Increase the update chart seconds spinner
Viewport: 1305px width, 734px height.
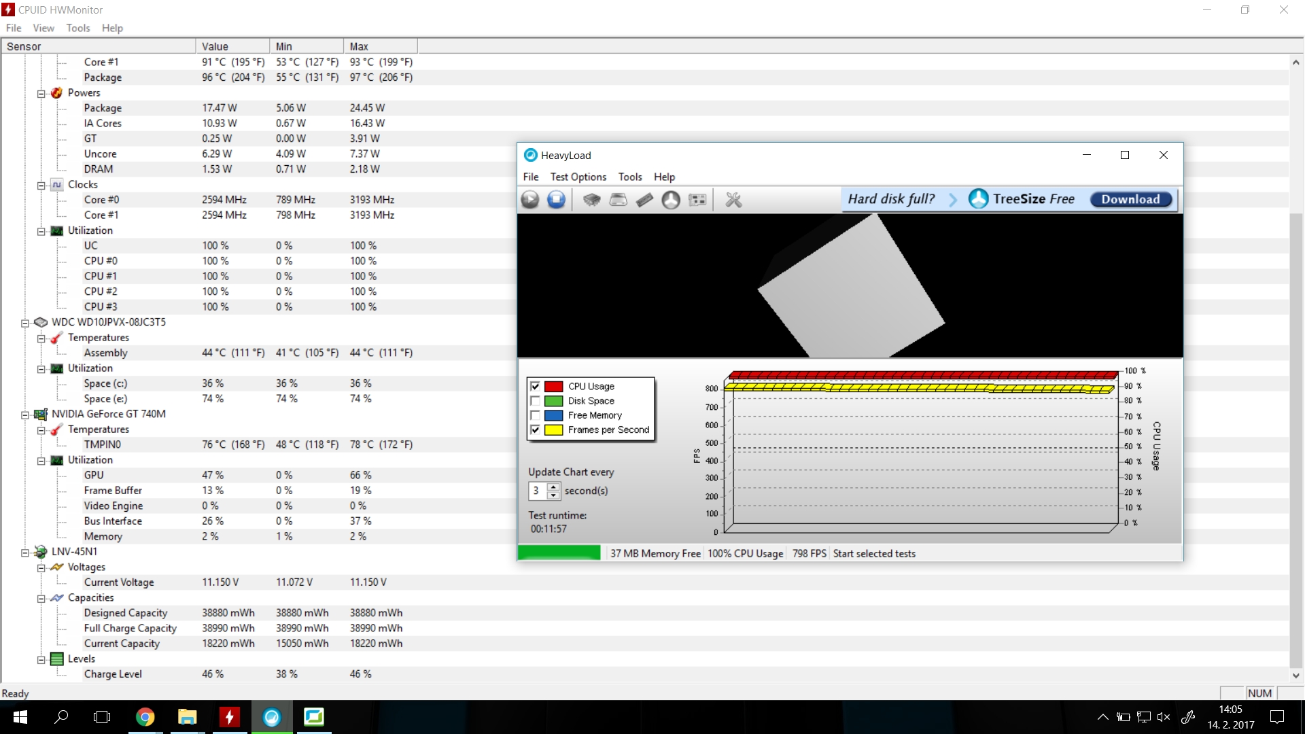[x=553, y=487]
